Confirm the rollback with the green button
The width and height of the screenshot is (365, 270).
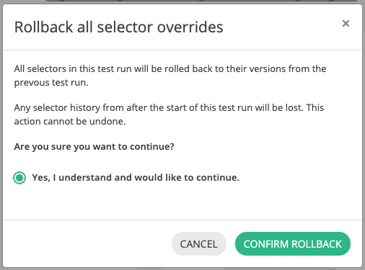pos(293,244)
